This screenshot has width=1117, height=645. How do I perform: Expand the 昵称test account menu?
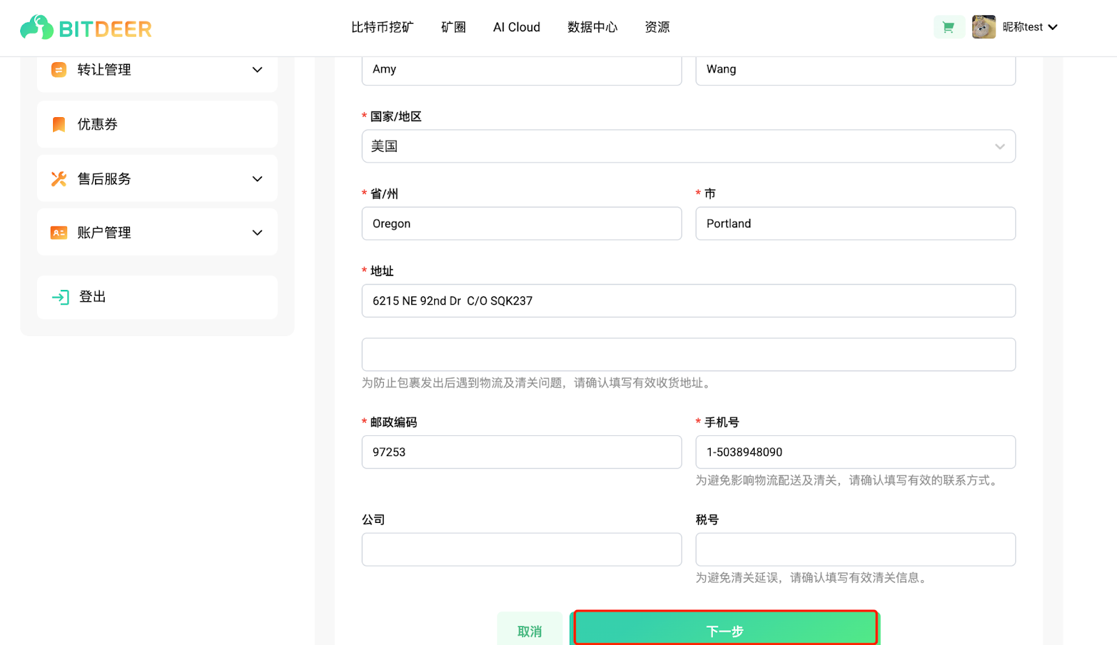click(1030, 27)
